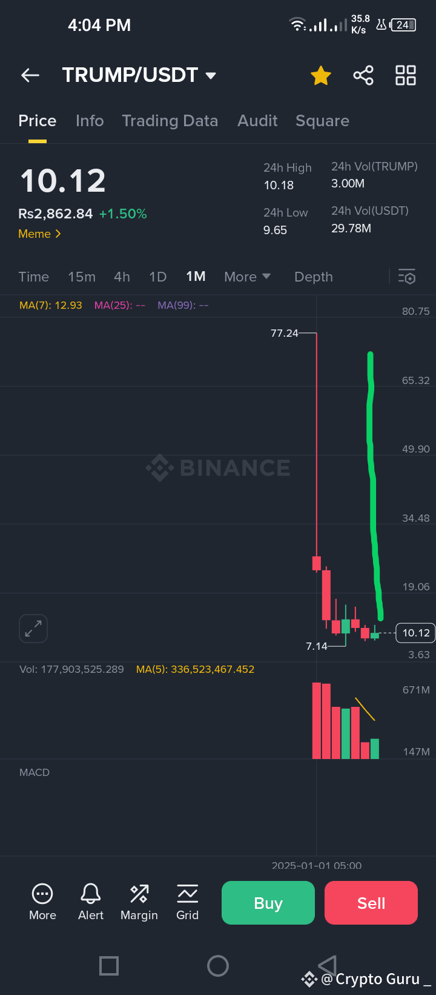Select the 4h chart interval
Image resolution: width=436 pixels, height=995 pixels.
(x=122, y=277)
